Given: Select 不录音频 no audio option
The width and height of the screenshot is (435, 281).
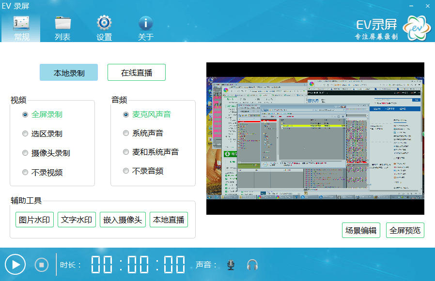Looking at the screenshot, I should [143, 171].
